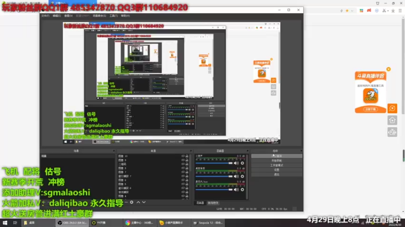Image resolution: width=405 pixels, height=227 pixels.
Task: Select the 场景 item in the scenes list
Action: 77,156
